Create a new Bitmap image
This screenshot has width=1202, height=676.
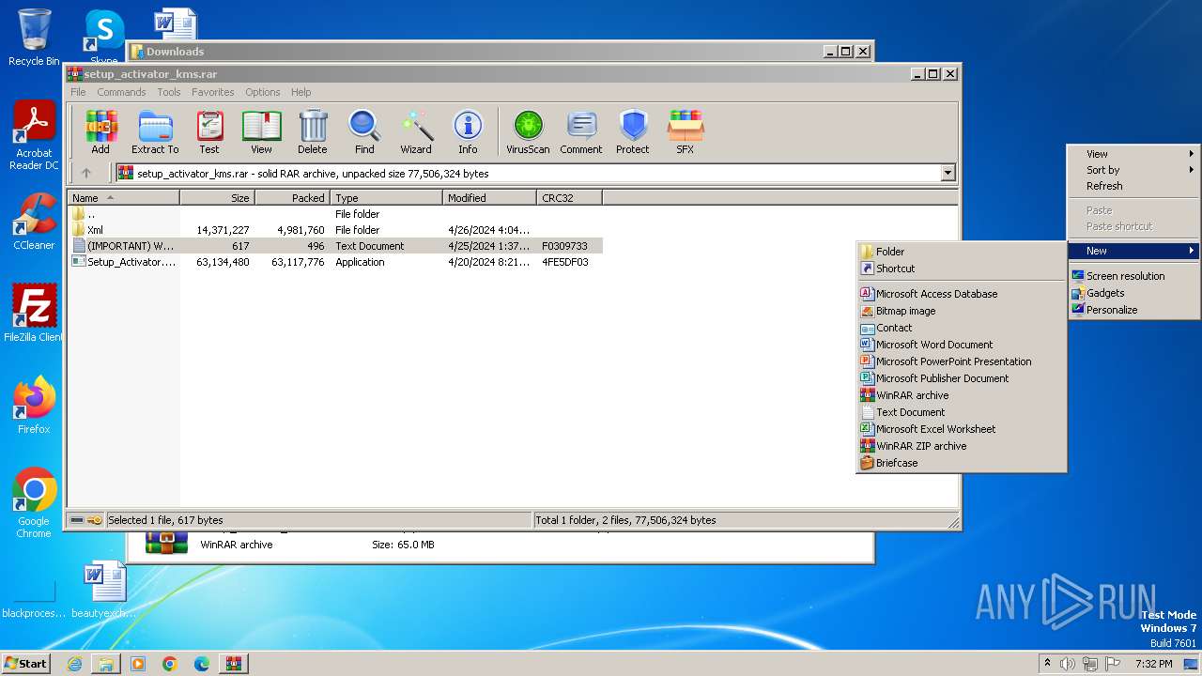coord(962,311)
